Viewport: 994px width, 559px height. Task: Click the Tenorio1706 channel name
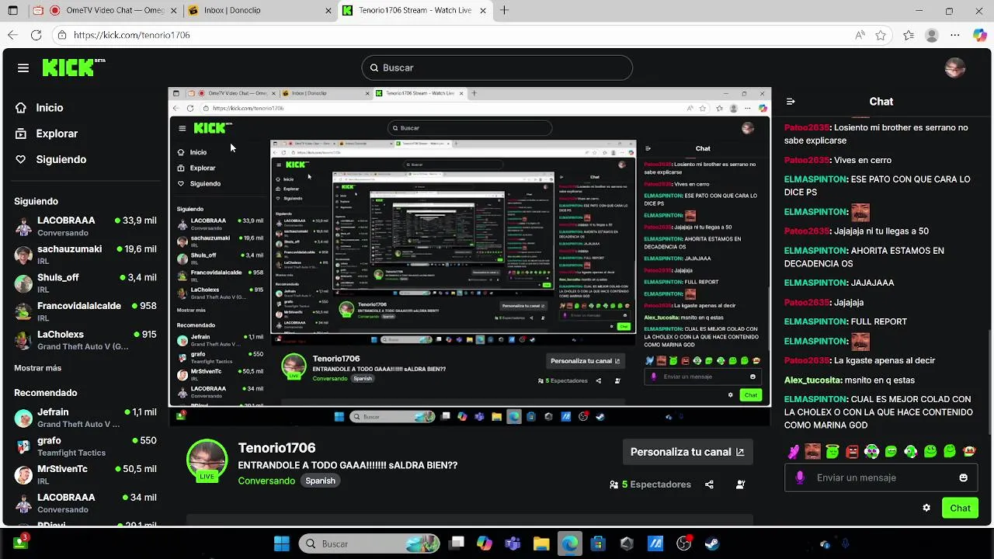click(276, 448)
